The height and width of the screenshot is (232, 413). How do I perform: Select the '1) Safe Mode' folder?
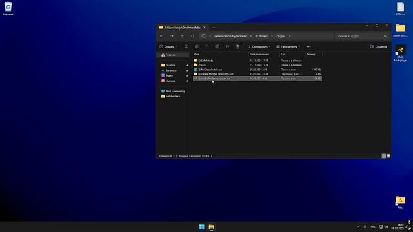coord(257,61)
